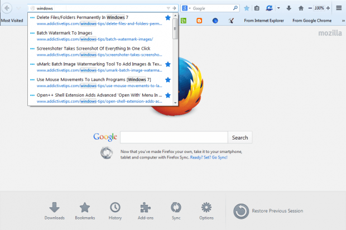346x230 pixels.
Task: Collapse the address bar history dropdown arrow
Action: tap(168, 8)
